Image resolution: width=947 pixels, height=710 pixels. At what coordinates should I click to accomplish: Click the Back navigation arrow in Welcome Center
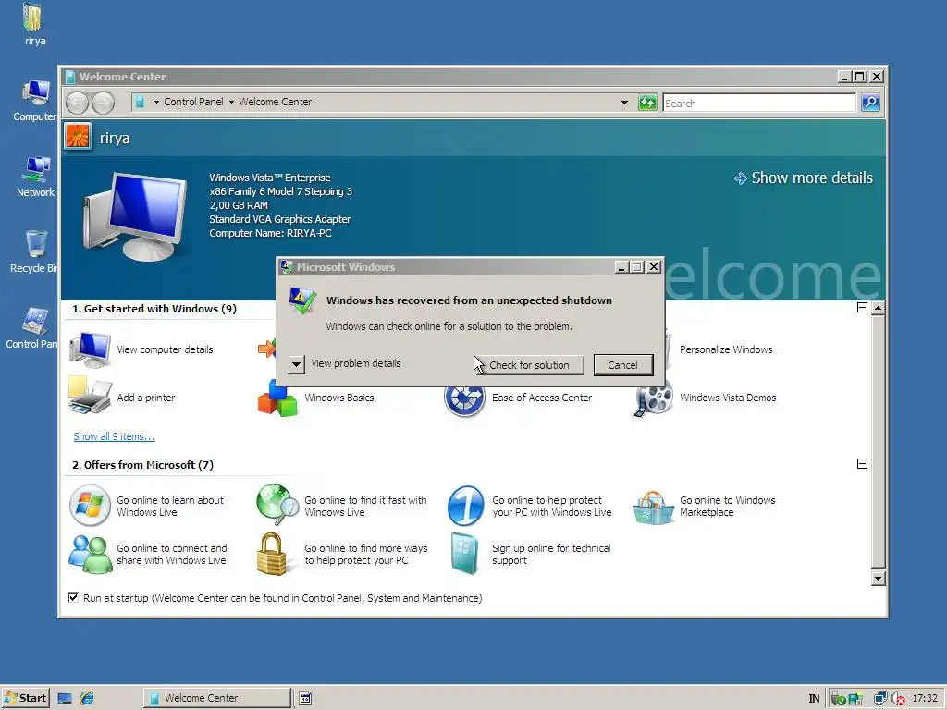pos(78,103)
